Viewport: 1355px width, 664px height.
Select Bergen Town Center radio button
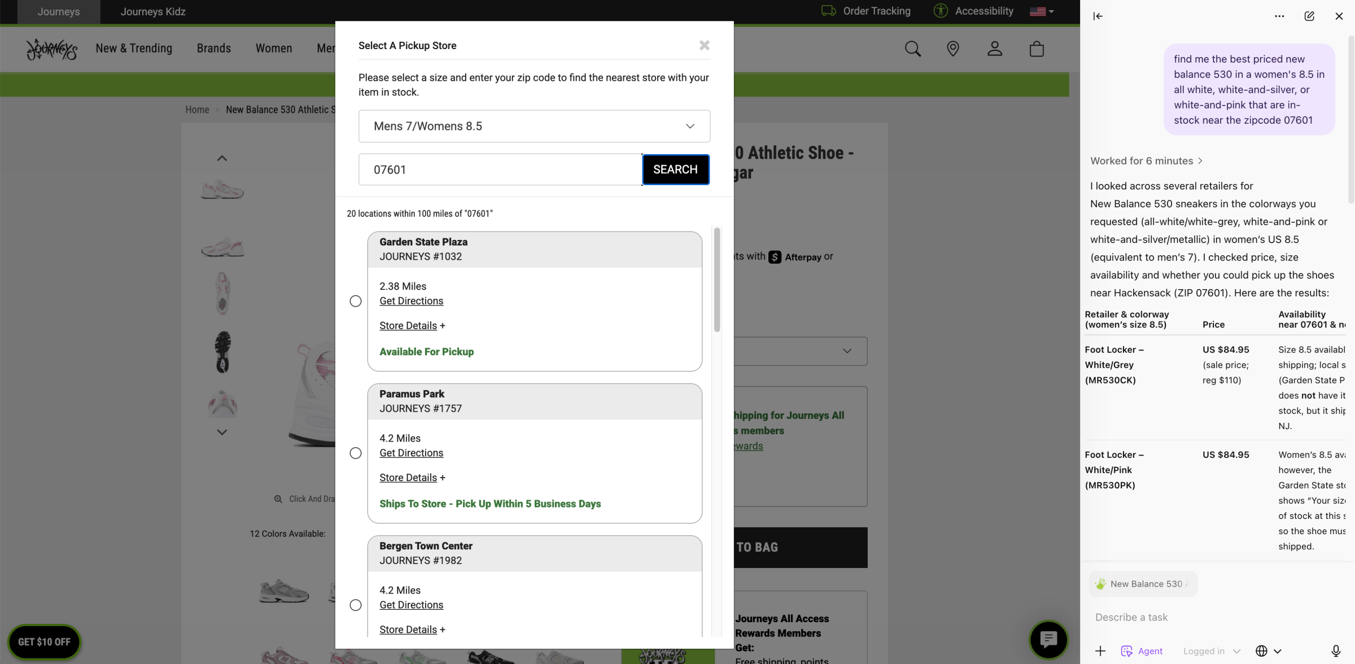(356, 605)
